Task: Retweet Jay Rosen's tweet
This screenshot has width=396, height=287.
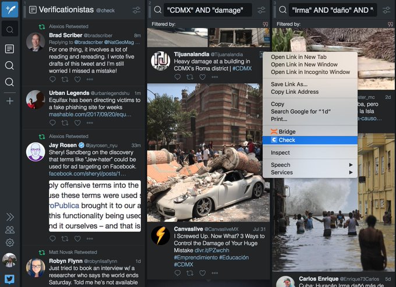Action: [65, 238]
